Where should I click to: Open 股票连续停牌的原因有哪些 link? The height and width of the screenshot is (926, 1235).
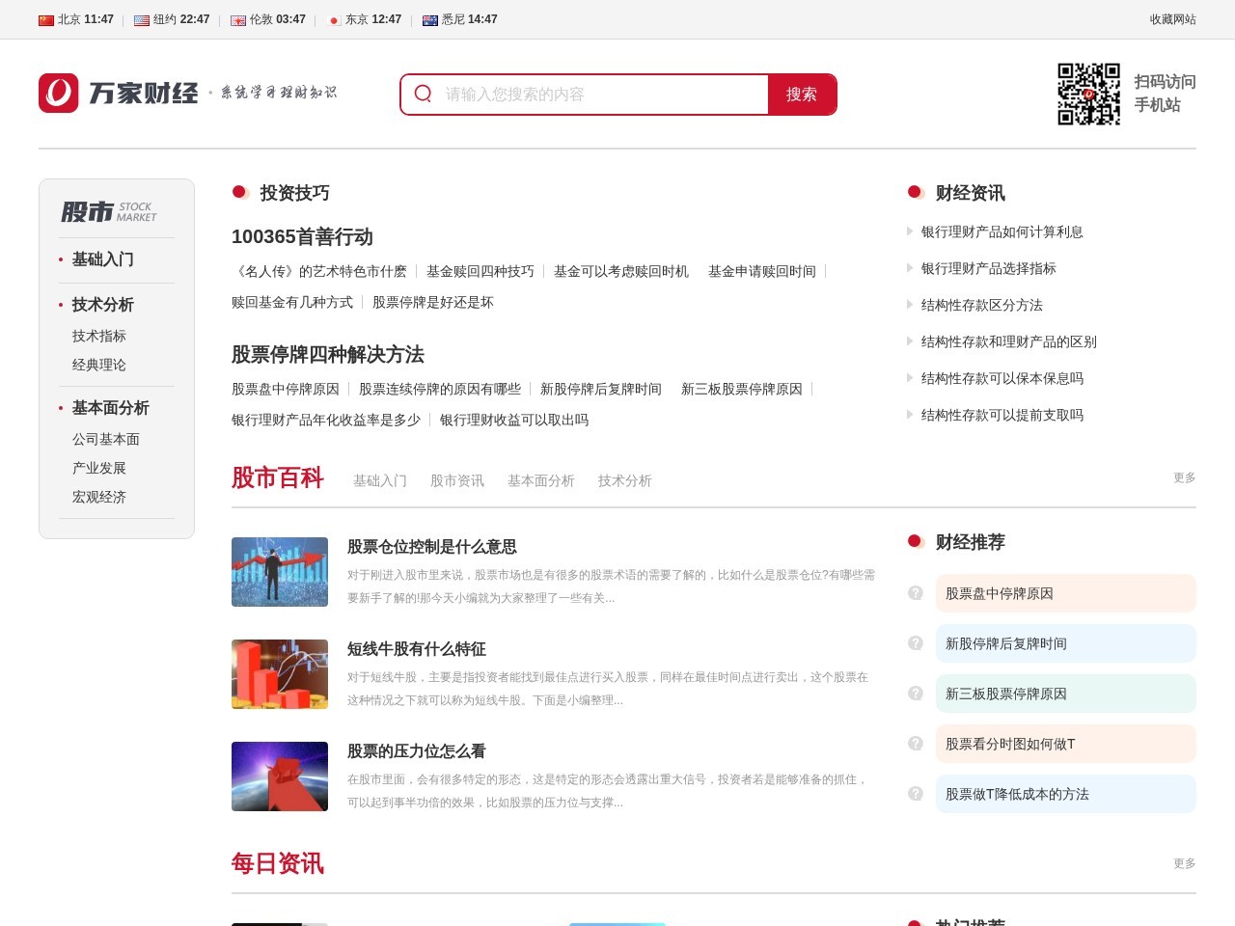[440, 390]
